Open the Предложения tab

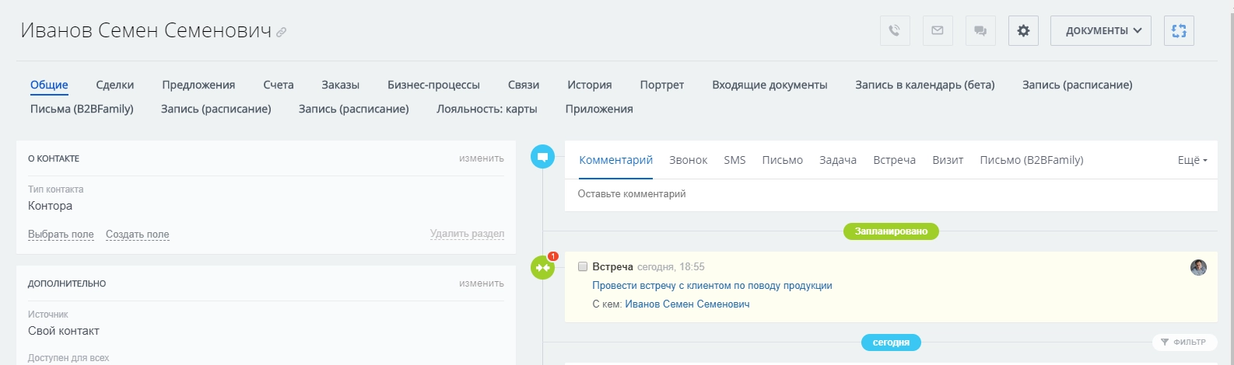click(x=198, y=85)
